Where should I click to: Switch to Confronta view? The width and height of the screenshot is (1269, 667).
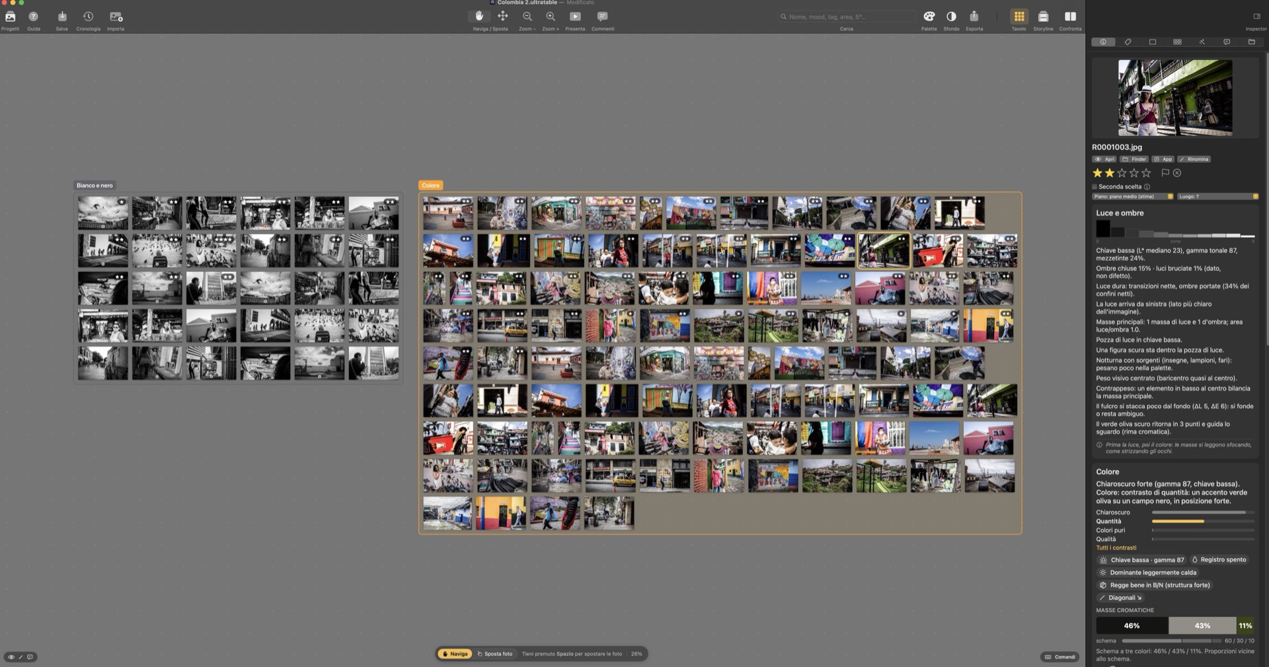click(x=1070, y=17)
